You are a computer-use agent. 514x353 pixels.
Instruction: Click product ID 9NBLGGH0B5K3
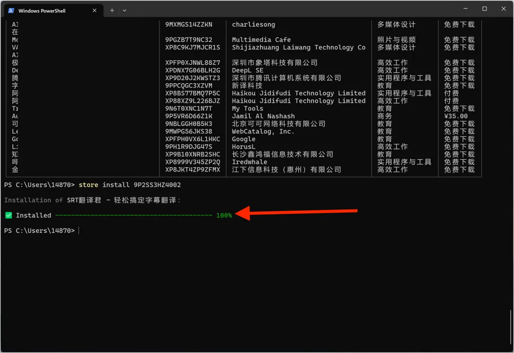(x=188, y=124)
